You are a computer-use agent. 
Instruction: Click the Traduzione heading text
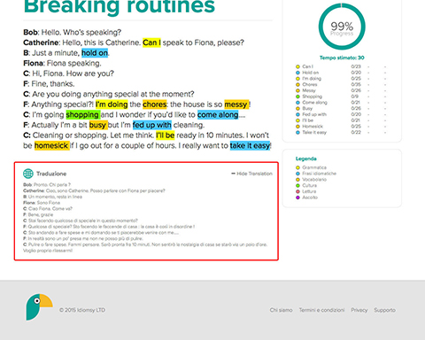(51, 174)
